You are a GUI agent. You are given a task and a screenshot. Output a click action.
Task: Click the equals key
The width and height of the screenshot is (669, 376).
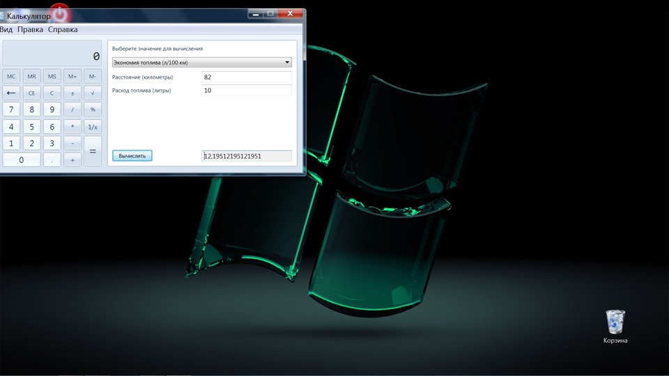[x=93, y=151]
